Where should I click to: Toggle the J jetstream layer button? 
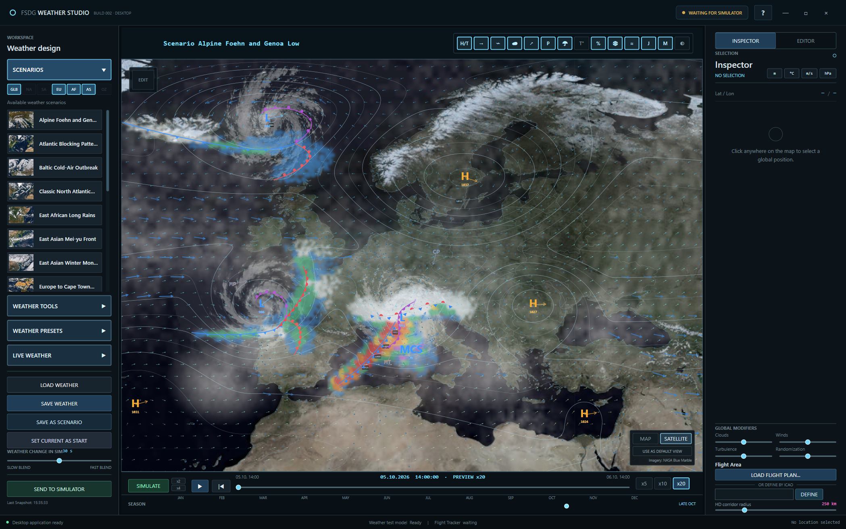click(648, 44)
